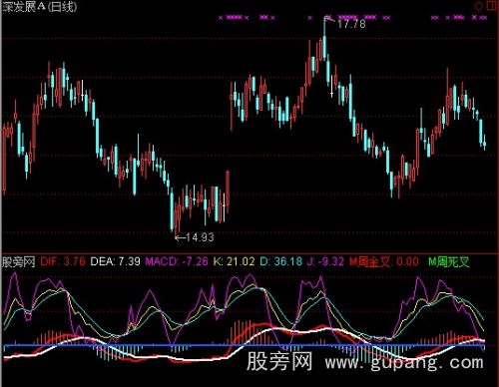
Task: Click the 股旁网 indicator name label
Action: tap(19, 262)
